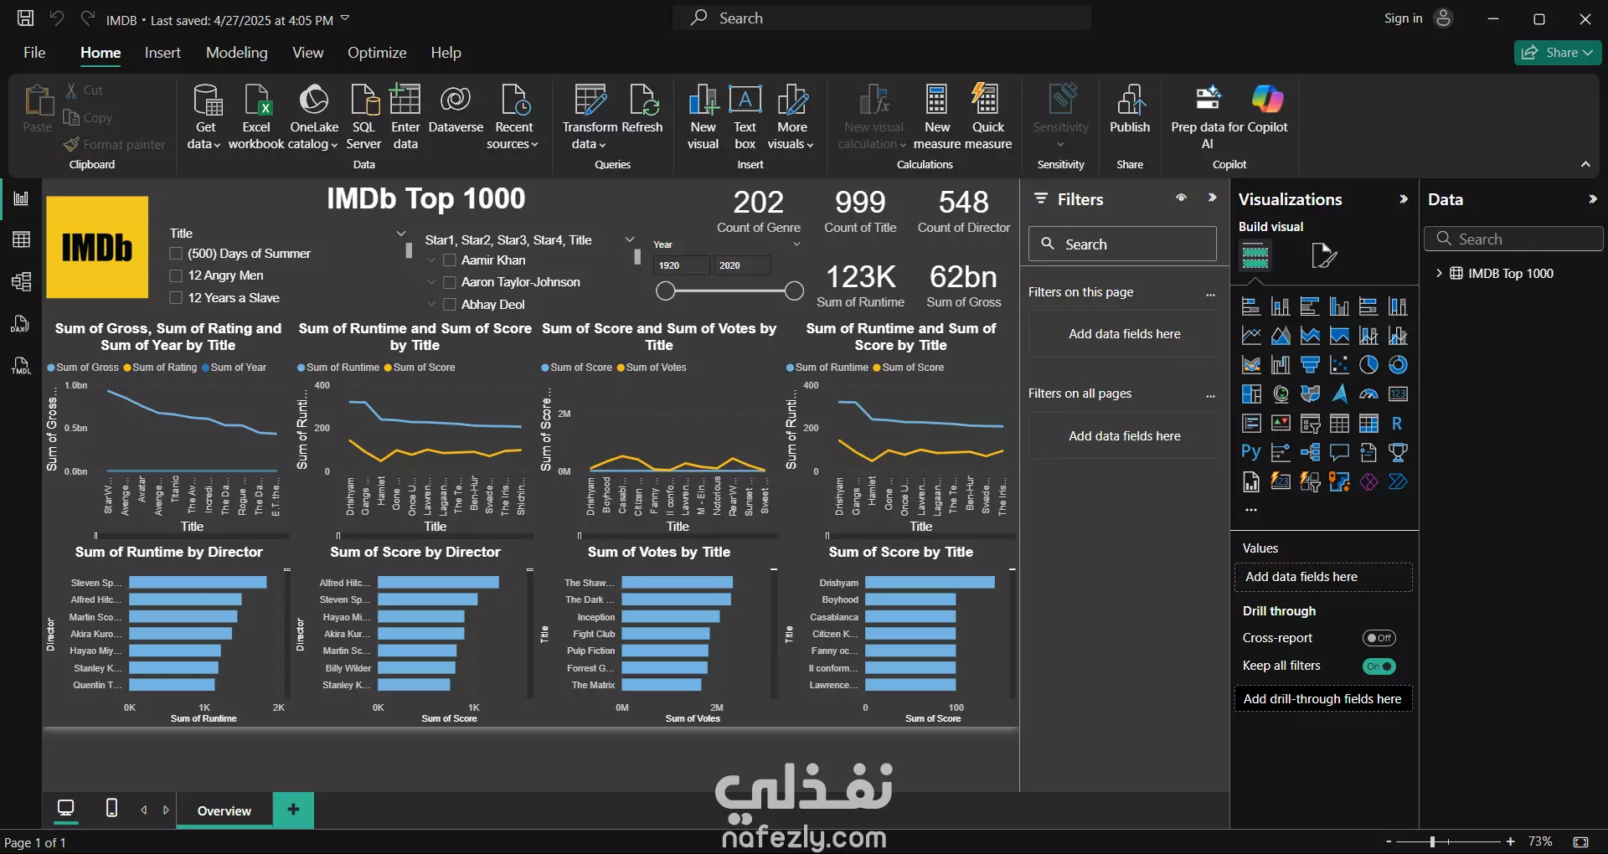Viewport: 1608px width, 854px height.
Task: Open Format visual pane icon
Action: (1323, 255)
